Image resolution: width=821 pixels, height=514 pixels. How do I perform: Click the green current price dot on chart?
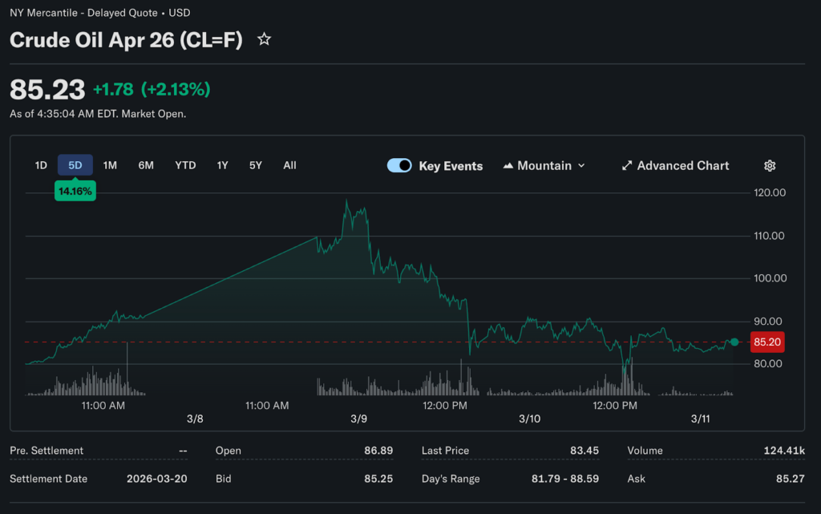coord(734,342)
